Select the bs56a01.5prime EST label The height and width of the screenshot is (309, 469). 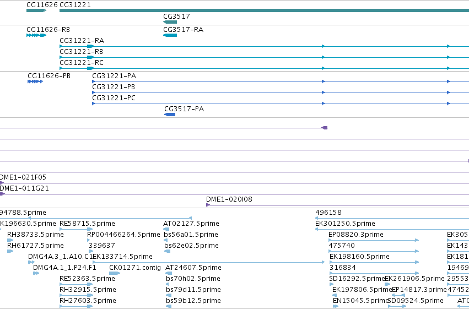tap(191, 235)
